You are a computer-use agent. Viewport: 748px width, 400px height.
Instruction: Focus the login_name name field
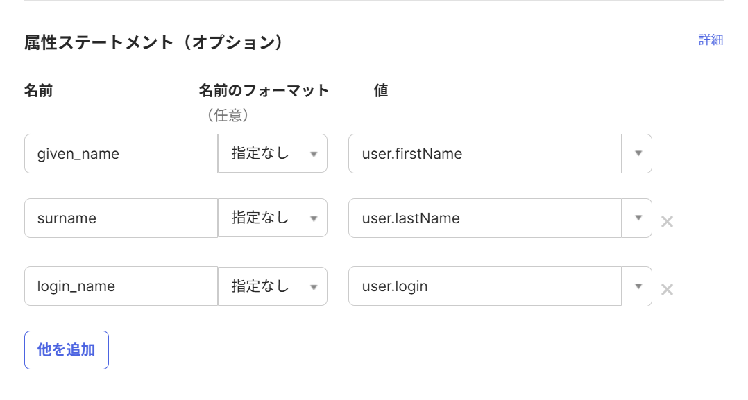tap(121, 286)
